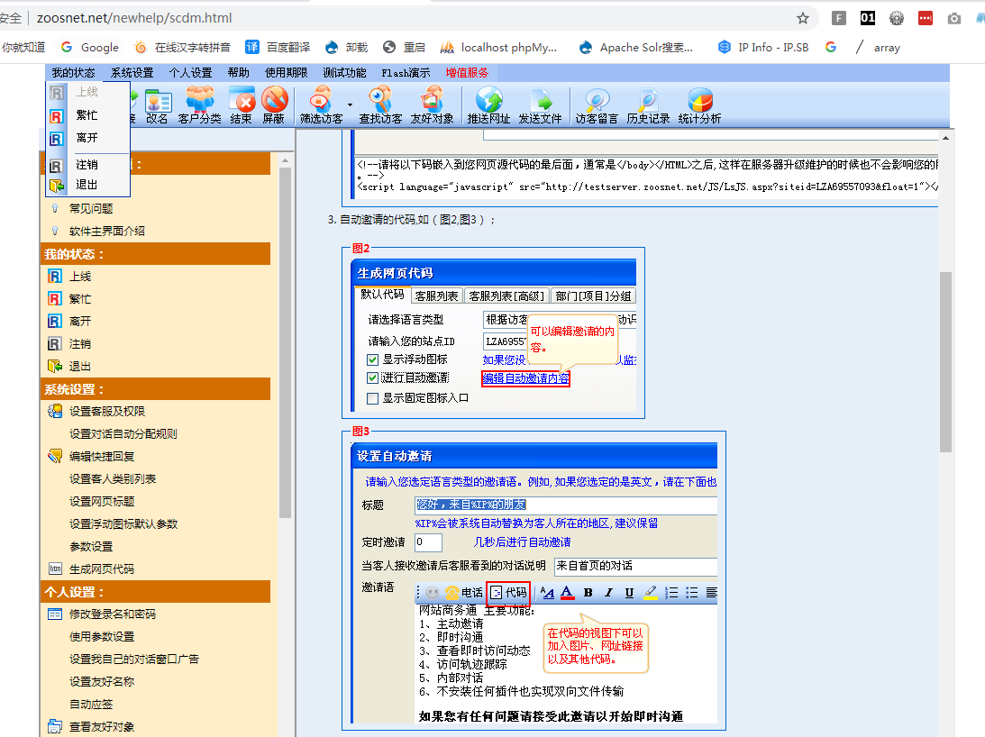Click the 编辑自动邀请内容 link

tap(525, 378)
